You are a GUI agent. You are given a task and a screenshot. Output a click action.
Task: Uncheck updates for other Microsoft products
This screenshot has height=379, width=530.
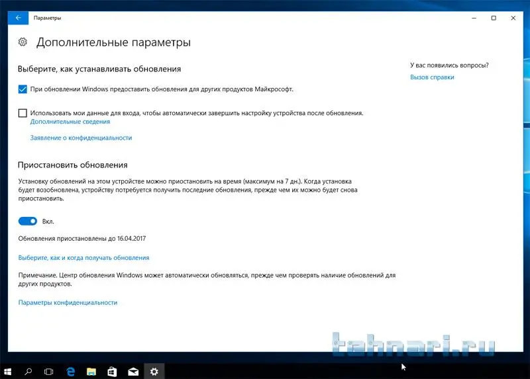coord(23,89)
